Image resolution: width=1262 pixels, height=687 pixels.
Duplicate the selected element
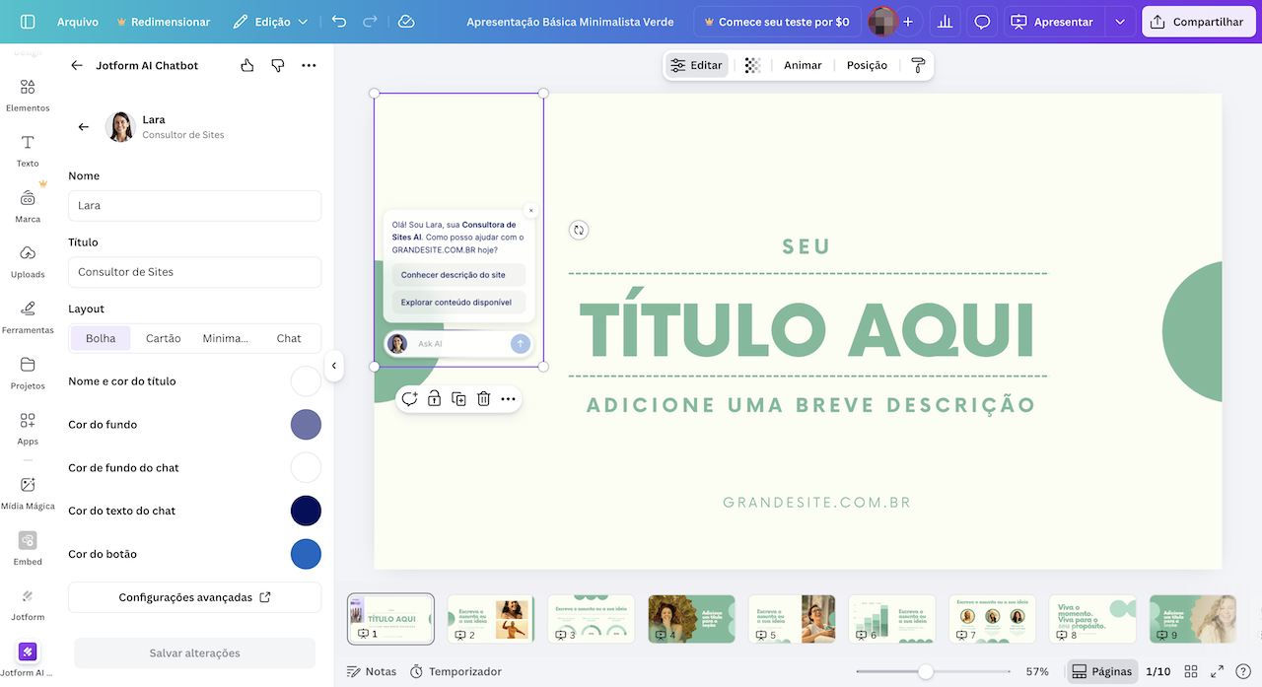pos(458,398)
